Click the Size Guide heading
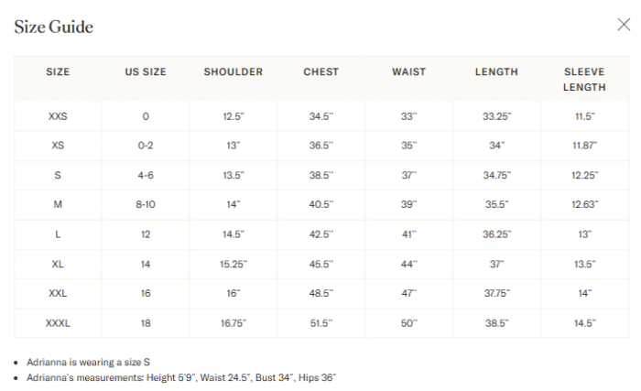The height and width of the screenshot is (391, 641). 53,27
